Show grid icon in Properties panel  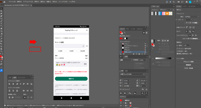tap(190, 27)
